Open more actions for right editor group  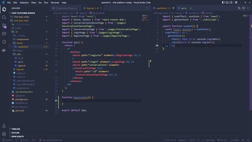pos(248,8)
